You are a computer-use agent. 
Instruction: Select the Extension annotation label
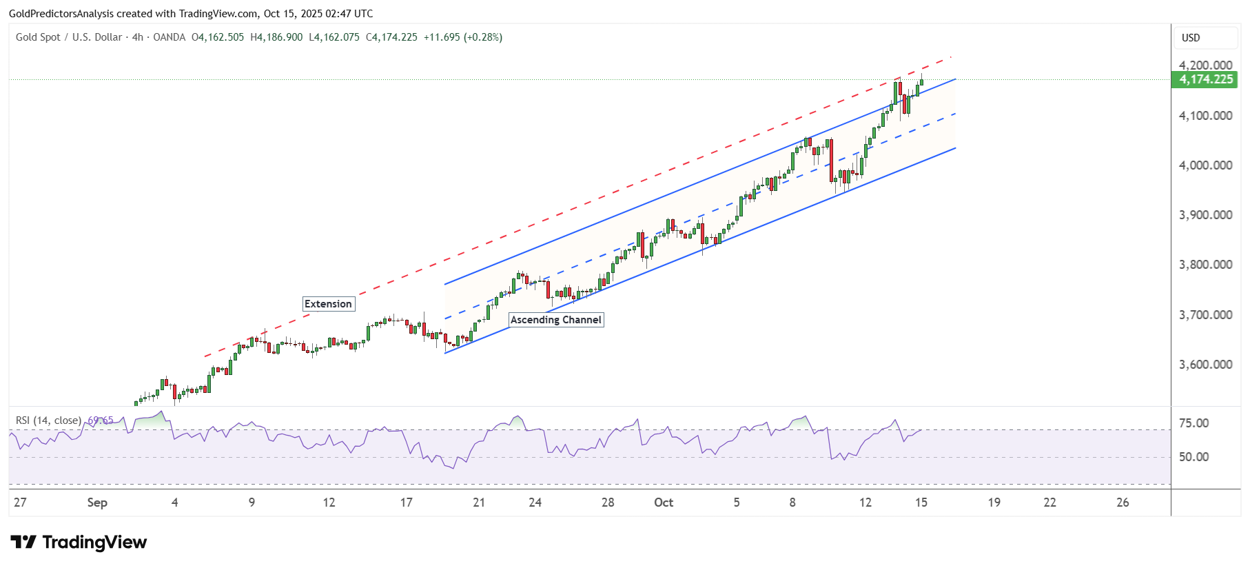coord(328,304)
